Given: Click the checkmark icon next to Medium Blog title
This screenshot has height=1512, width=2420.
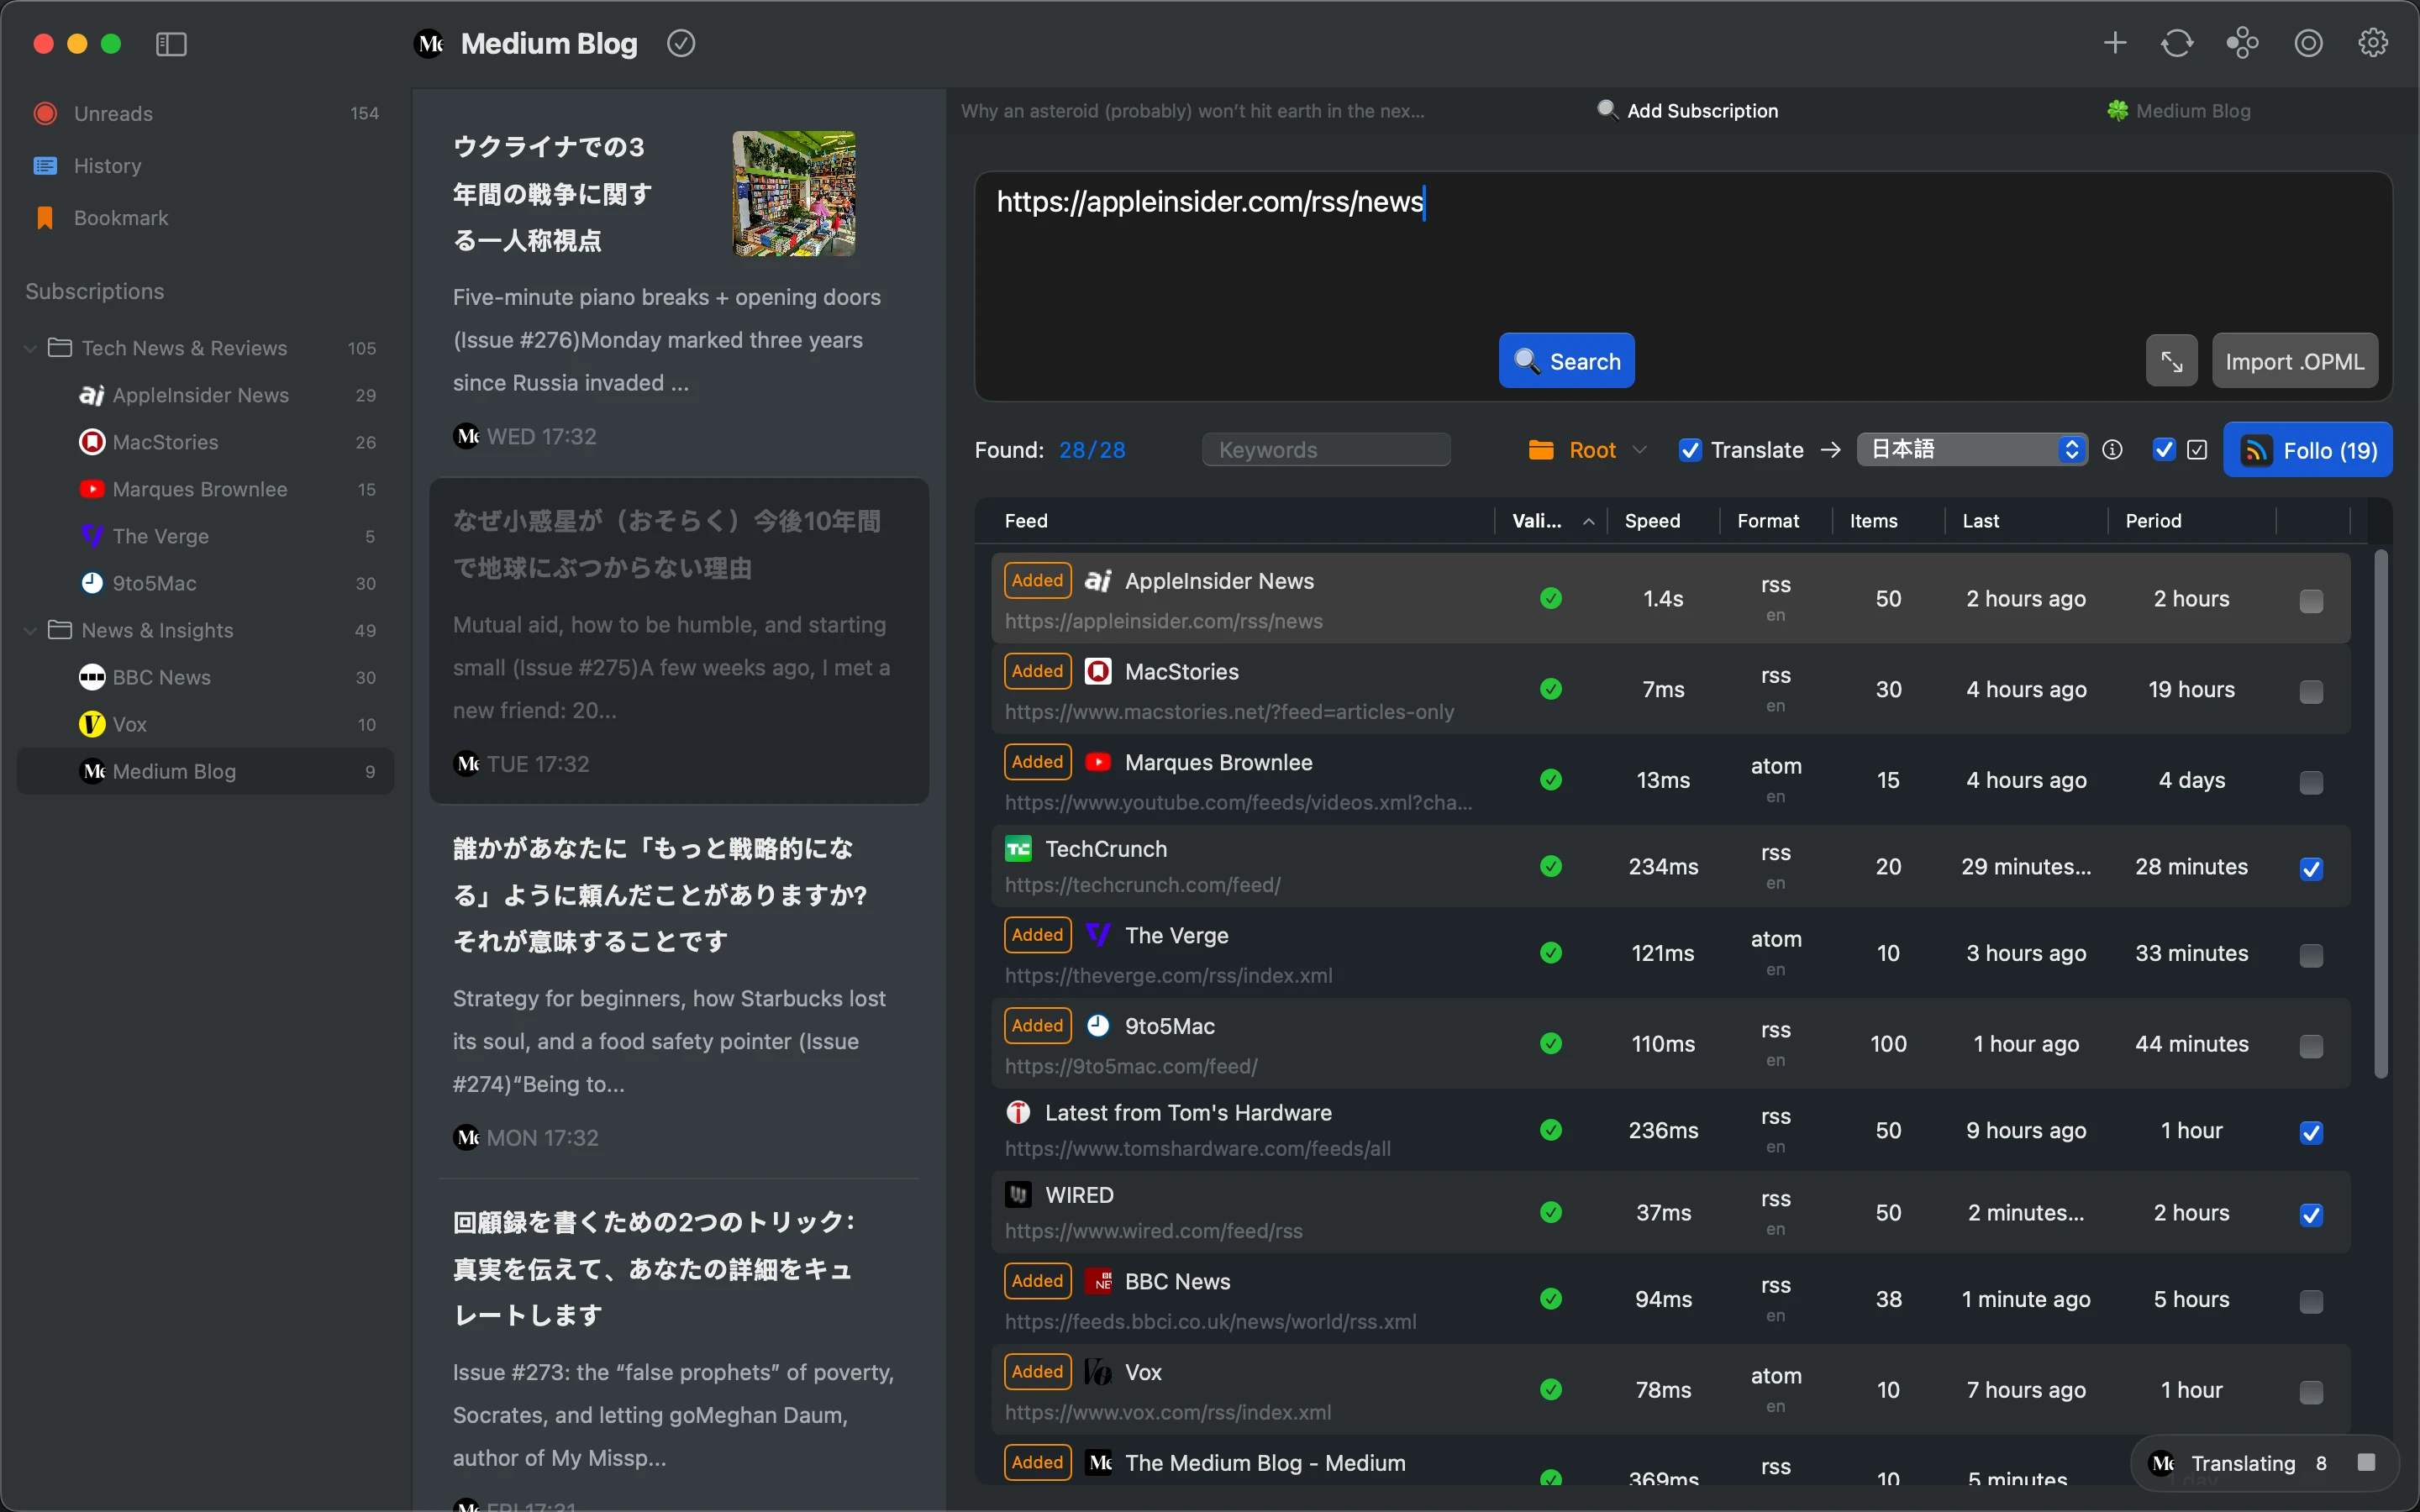Looking at the screenshot, I should pyautogui.click(x=681, y=43).
